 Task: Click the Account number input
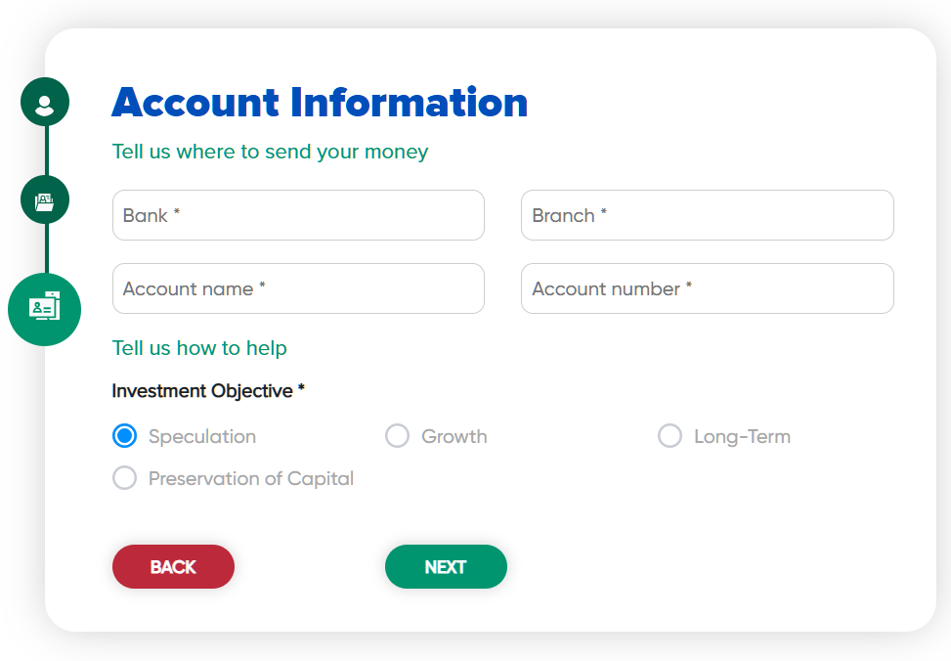point(707,288)
